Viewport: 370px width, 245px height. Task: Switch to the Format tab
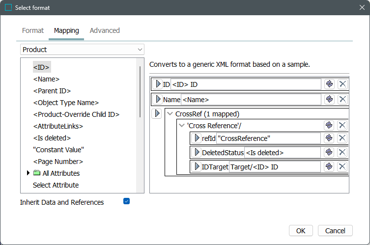pyautogui.click(x=33, y=30)
